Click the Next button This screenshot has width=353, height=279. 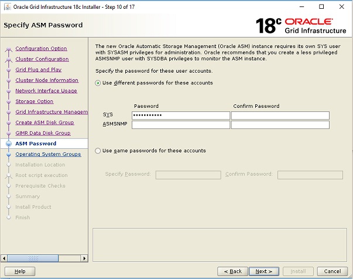click(264, 271)
